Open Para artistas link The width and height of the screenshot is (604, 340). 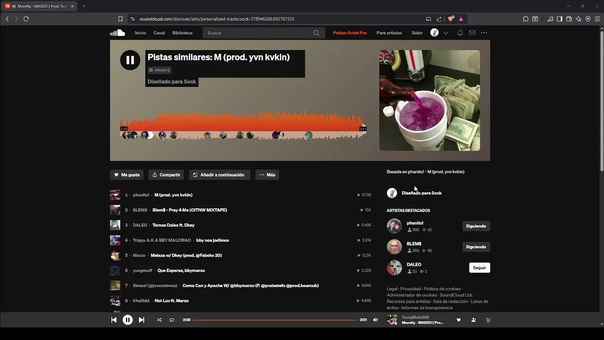point(389,33)
